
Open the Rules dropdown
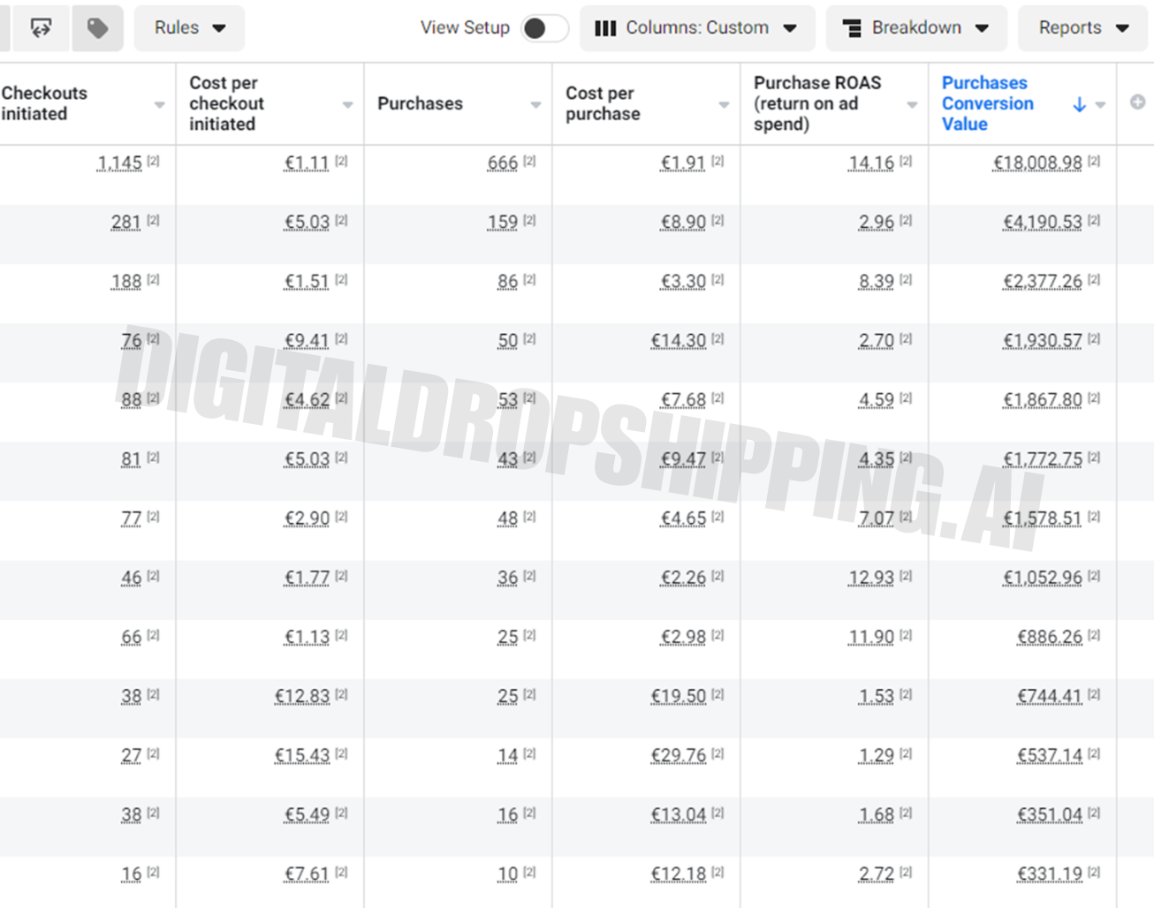[189, 28]
